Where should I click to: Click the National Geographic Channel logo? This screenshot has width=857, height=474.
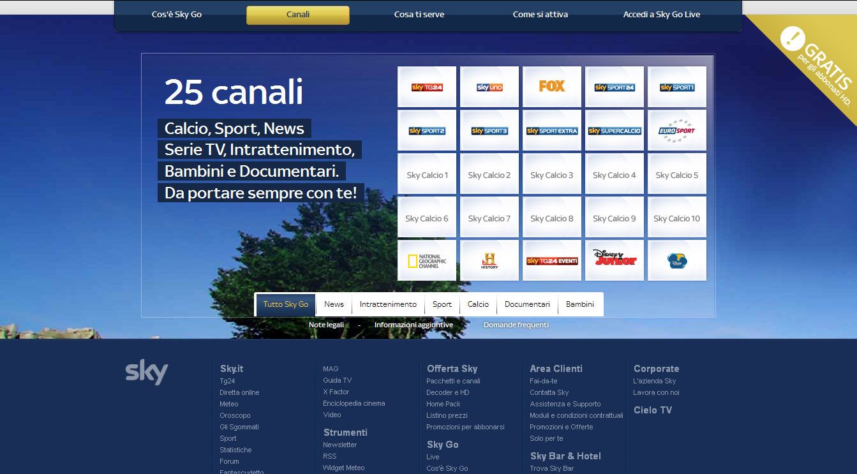coord(427,260)
